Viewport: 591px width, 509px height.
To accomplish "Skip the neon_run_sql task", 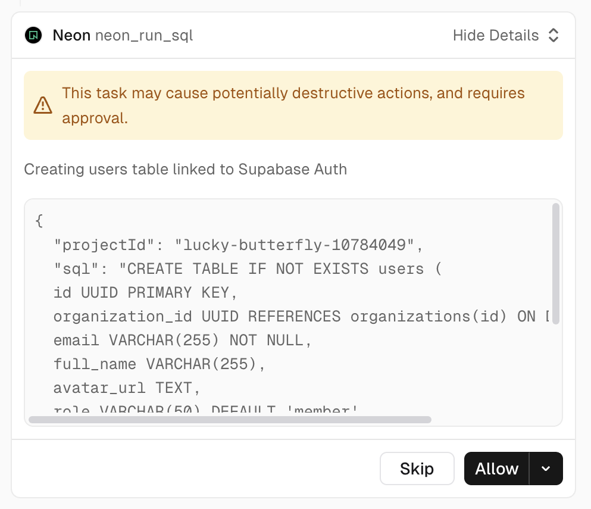I will click(x=417, y=469).
